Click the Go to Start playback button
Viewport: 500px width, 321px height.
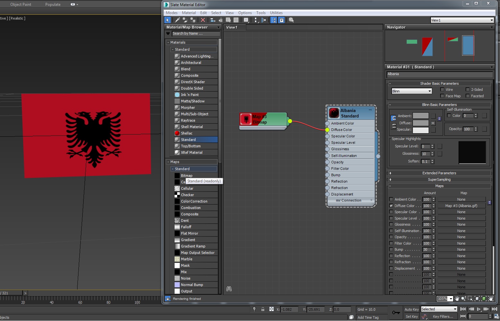(463, 309)
